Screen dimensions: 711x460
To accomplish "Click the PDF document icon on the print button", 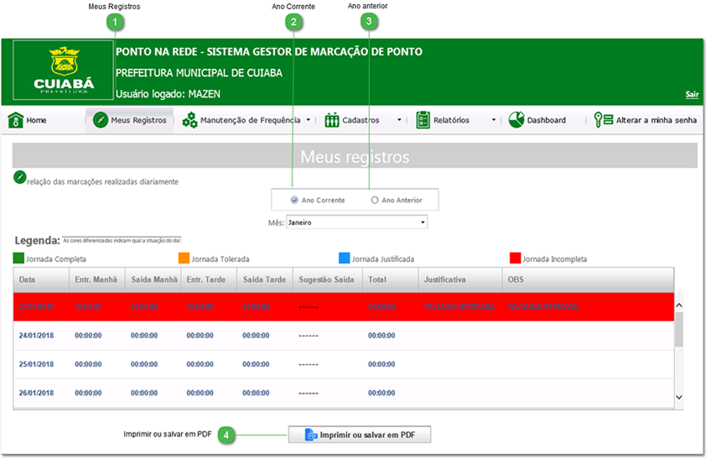I will coord(311,435).
